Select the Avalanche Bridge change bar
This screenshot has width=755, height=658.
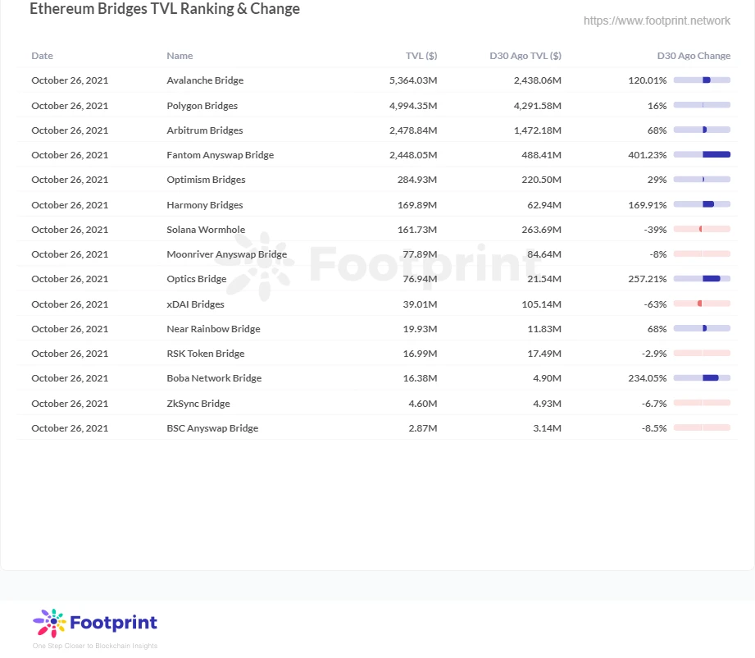702,80
